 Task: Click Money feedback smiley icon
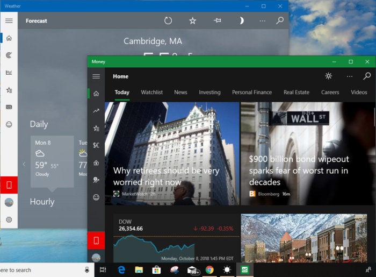[96, 197]
